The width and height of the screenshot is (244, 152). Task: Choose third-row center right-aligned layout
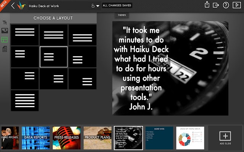click(x=53, y=79)
